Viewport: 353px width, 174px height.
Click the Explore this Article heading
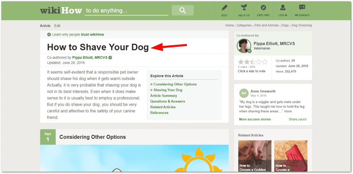[x=167, y=76]
